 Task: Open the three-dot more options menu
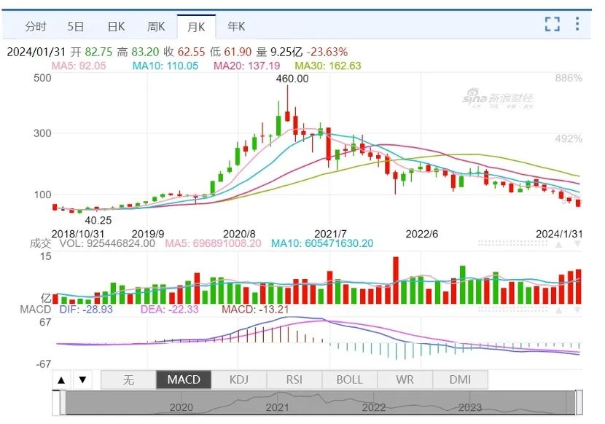pyautogui.click(x=578, y=25)
